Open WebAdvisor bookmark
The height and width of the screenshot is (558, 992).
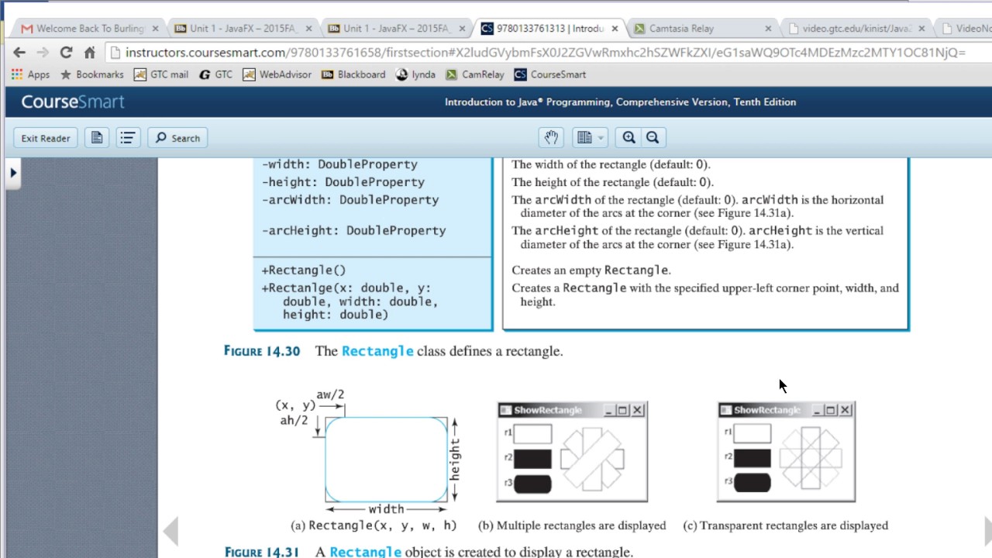277,74
